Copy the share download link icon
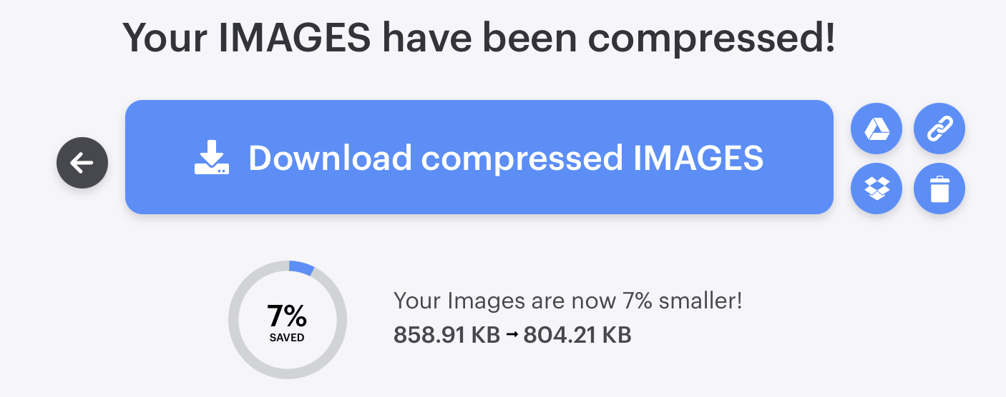This screenshot has width=1006, height=397. point(939,129)
